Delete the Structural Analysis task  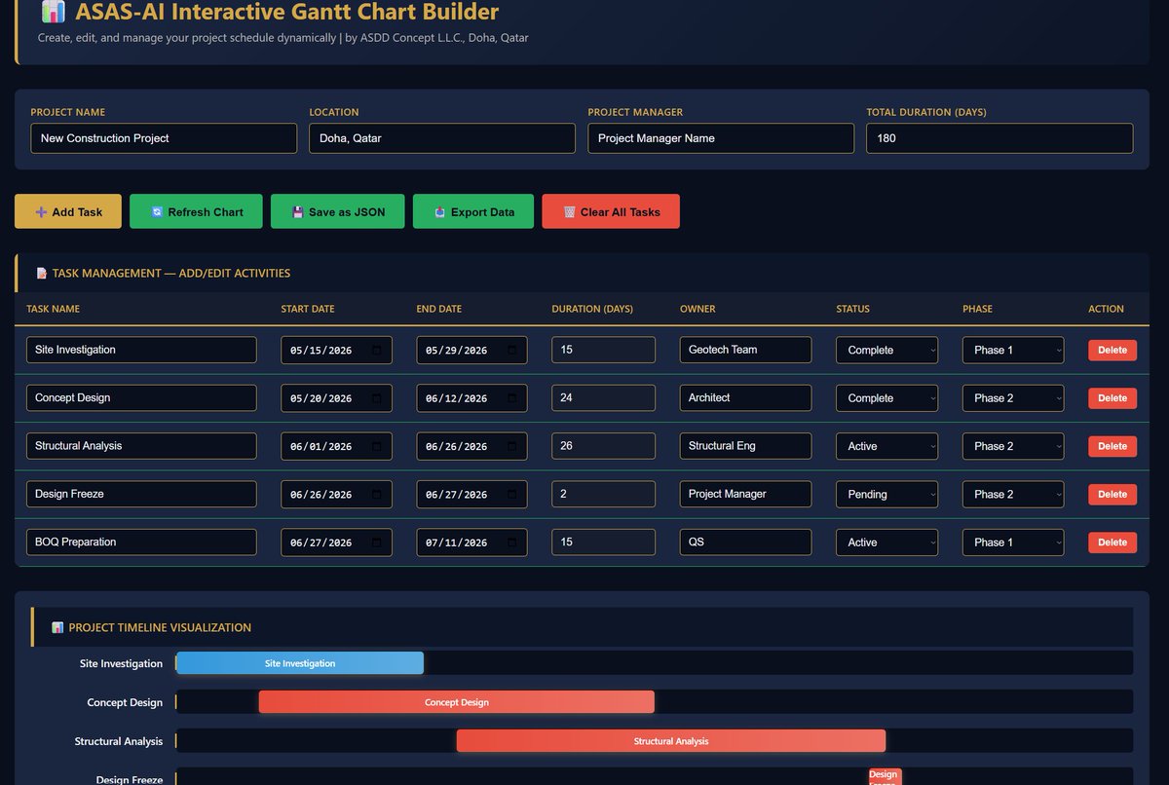tap(1112, 446)
